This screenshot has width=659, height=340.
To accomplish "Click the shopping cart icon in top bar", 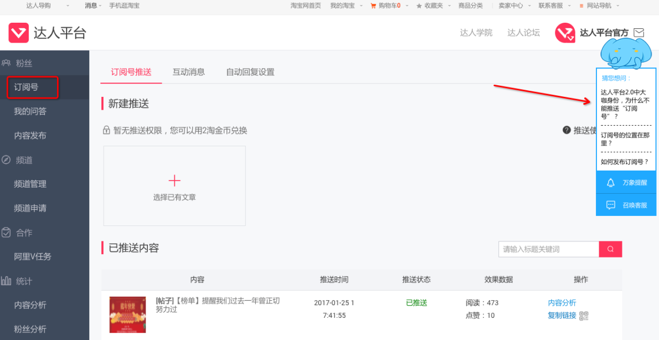I will 373,6.
